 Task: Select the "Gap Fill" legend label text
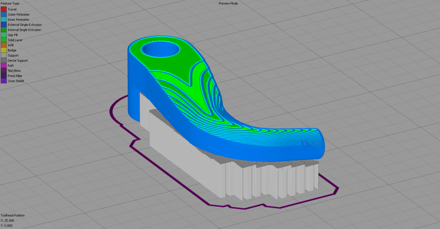click(x=13, y=35)
